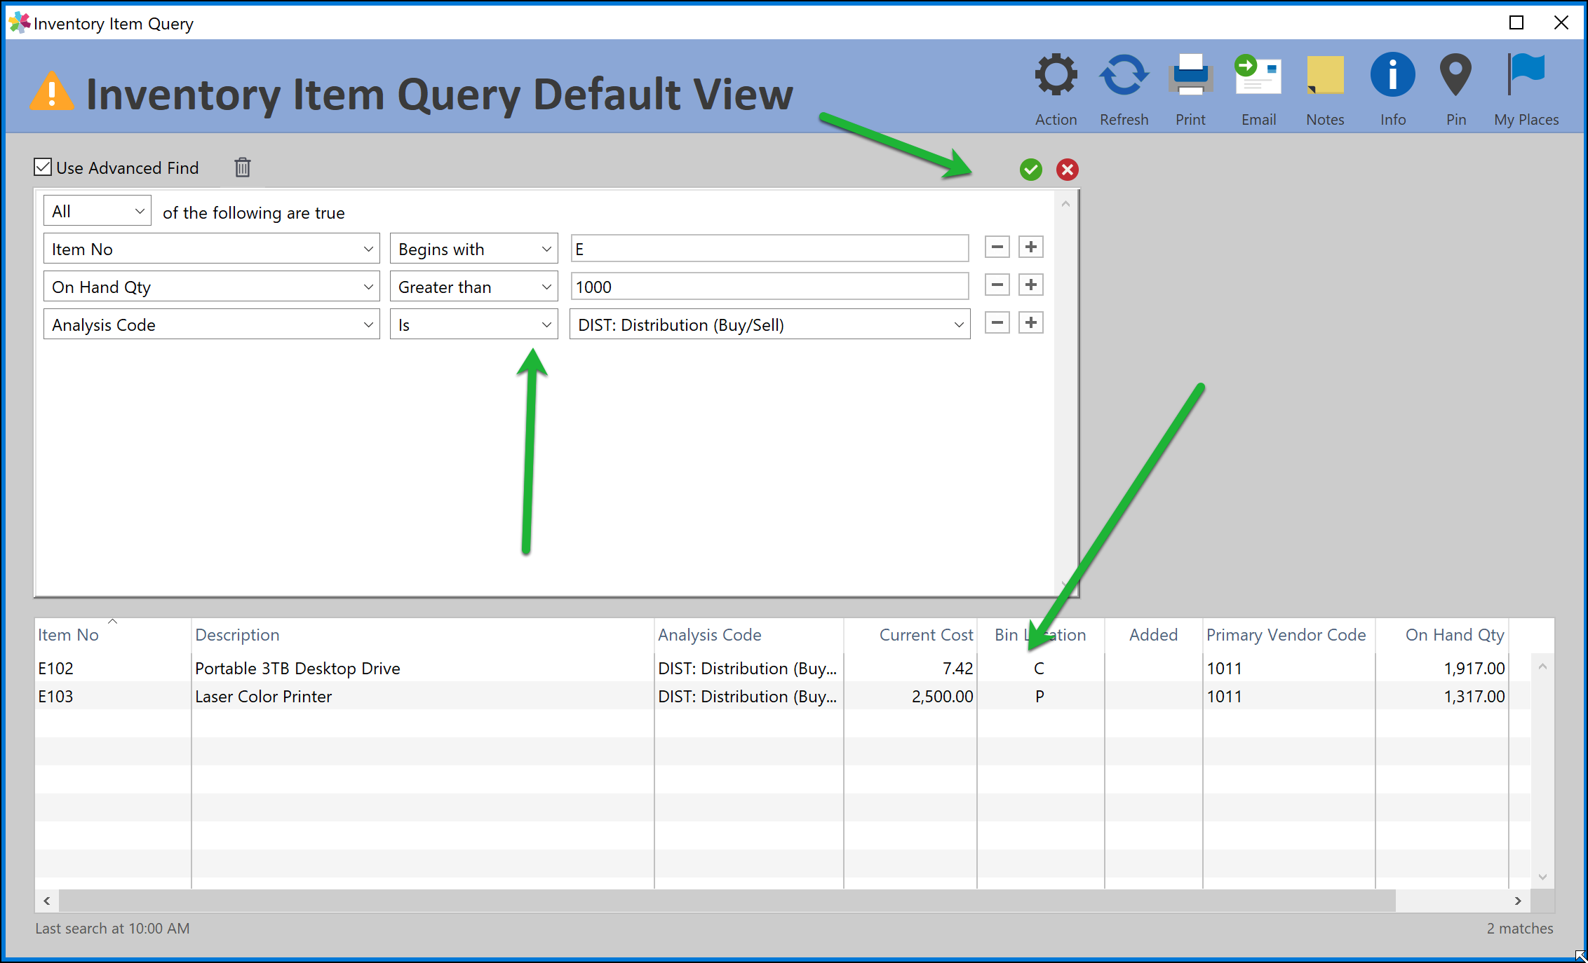Remove the On Hand Qty criteria row
Viewport: 1588px width, 963px height.
(x=997, y=285)
